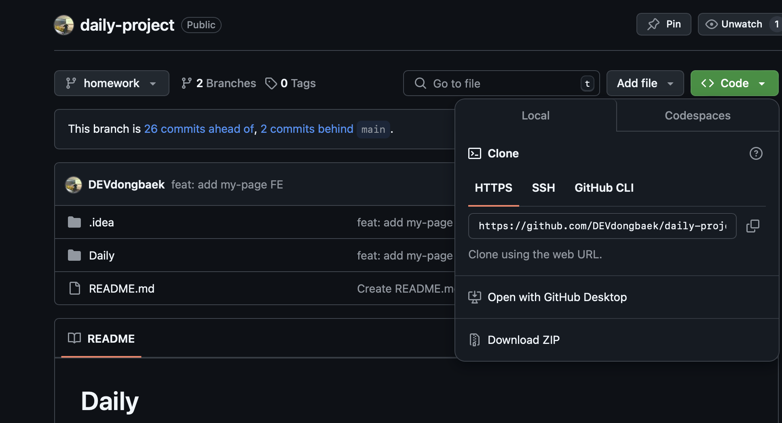
Task: Click the tag icon beside 0 Tags
Action: point(271,83)
